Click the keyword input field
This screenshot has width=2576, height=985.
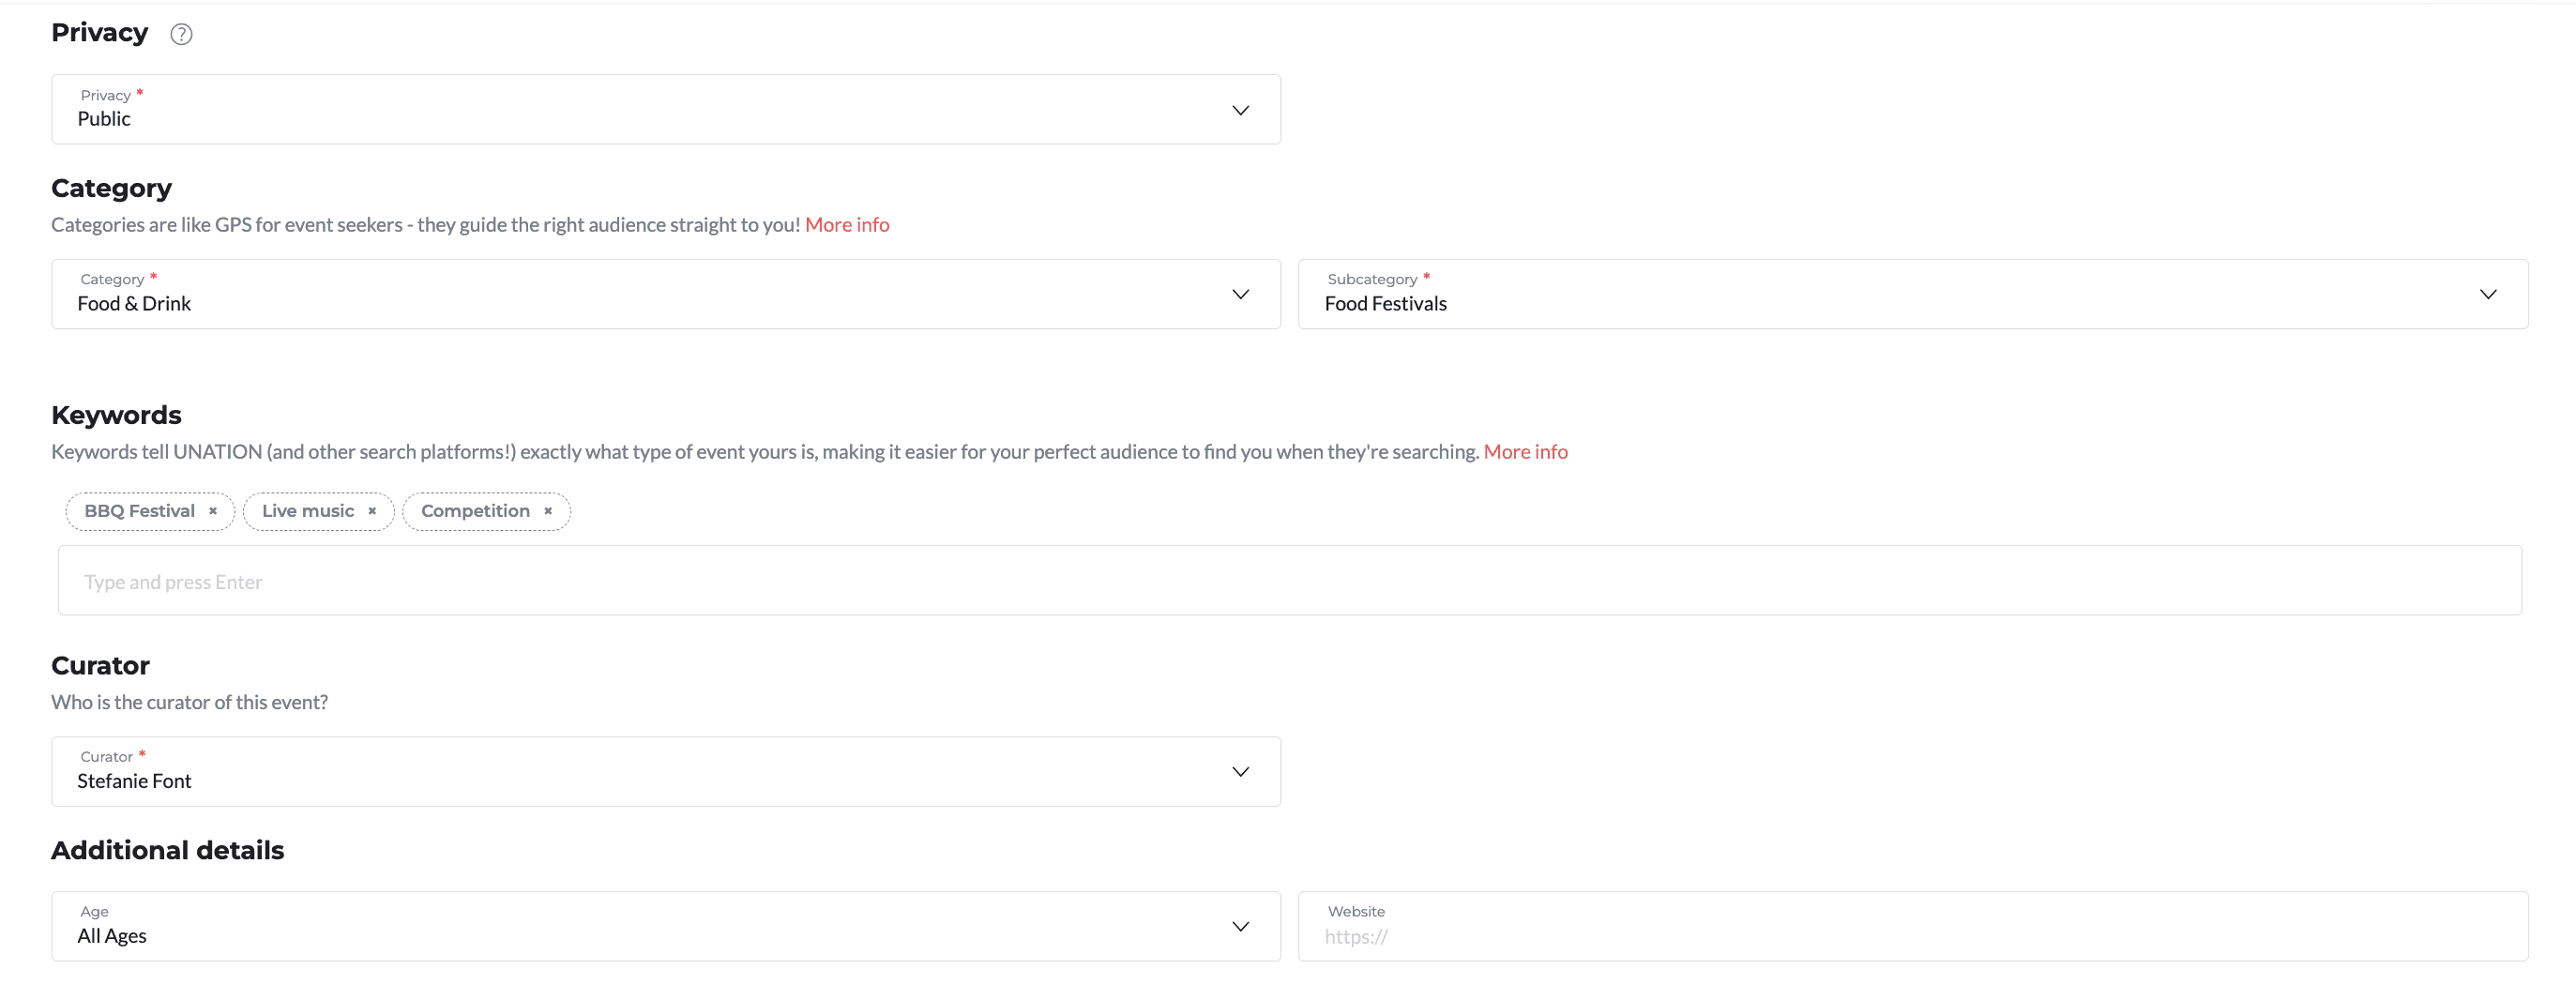[1290, 581]
